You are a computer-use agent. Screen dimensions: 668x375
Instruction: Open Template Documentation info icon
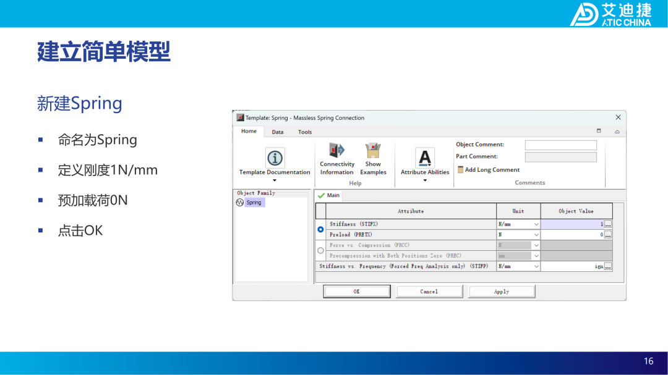click(275, 158)
